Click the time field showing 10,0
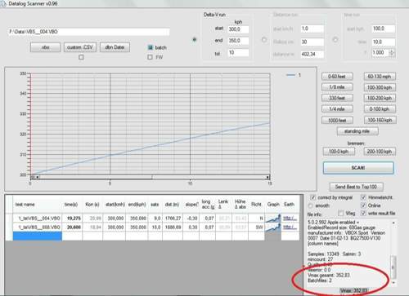This screenshot has height=296, width=409. (384, 42)
